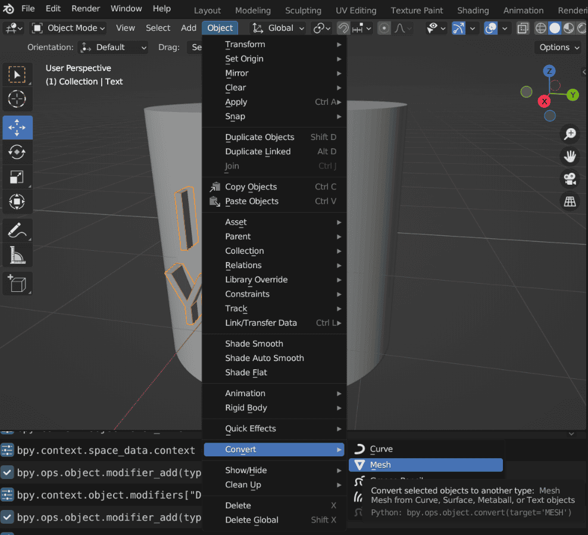
Task: Open Orientation Default dropdown
Action: pos(113,47)
